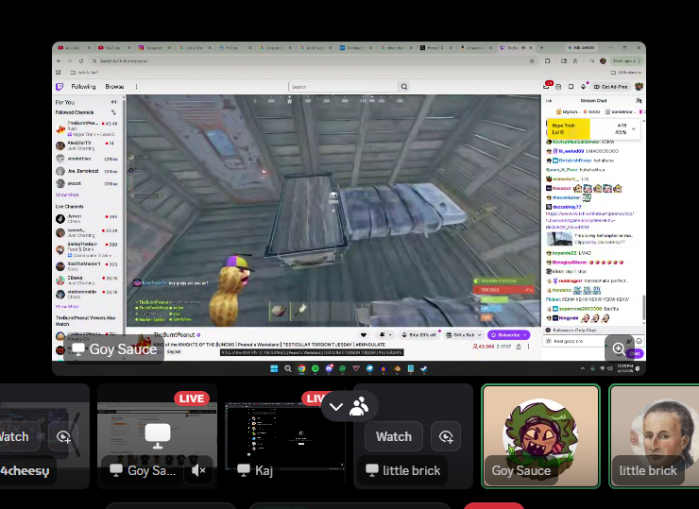Open the chat community users icon
This screenshot has height=509, width=699.
tap(639, 101)
